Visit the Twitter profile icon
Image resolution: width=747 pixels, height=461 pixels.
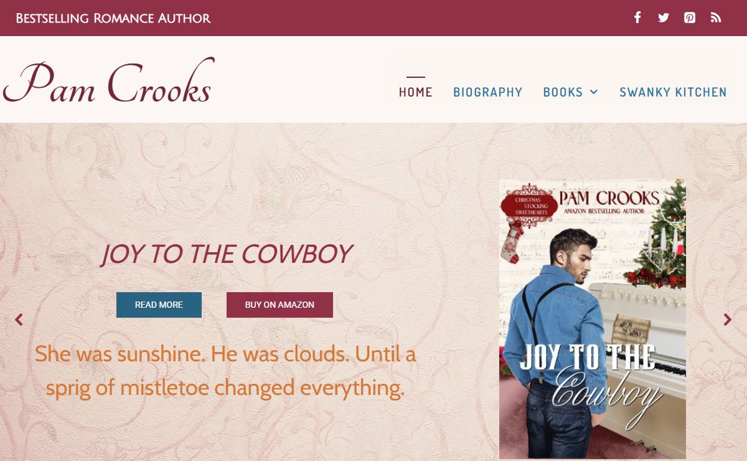[664, 17]
